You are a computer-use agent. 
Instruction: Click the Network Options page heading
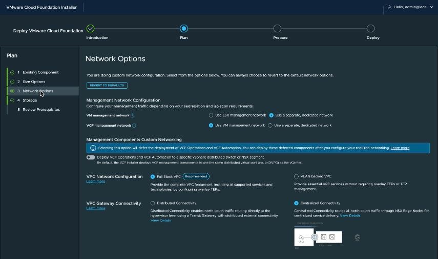click(x=115, y=59)
